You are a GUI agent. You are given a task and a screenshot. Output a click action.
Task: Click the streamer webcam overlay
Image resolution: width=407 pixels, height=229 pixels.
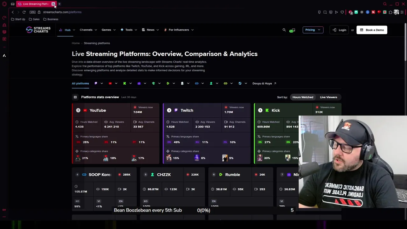(x=353, y=162)
